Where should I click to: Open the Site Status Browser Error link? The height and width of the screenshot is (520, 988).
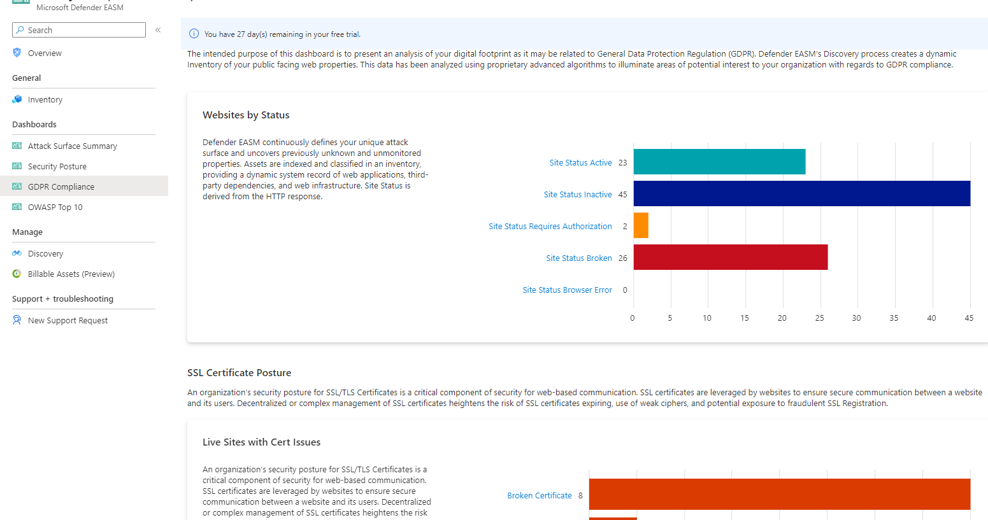[567, 290]
